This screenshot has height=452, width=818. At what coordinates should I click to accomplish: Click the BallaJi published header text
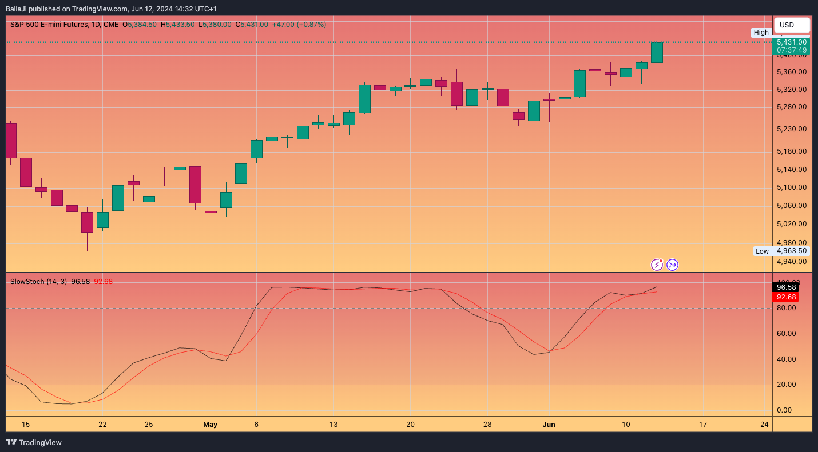point(111,9)
